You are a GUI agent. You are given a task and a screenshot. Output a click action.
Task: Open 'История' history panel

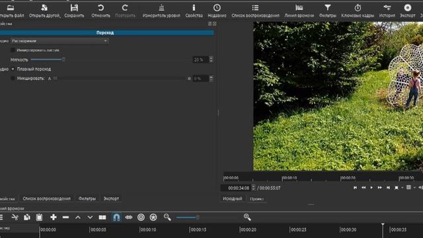click(387, 11)
